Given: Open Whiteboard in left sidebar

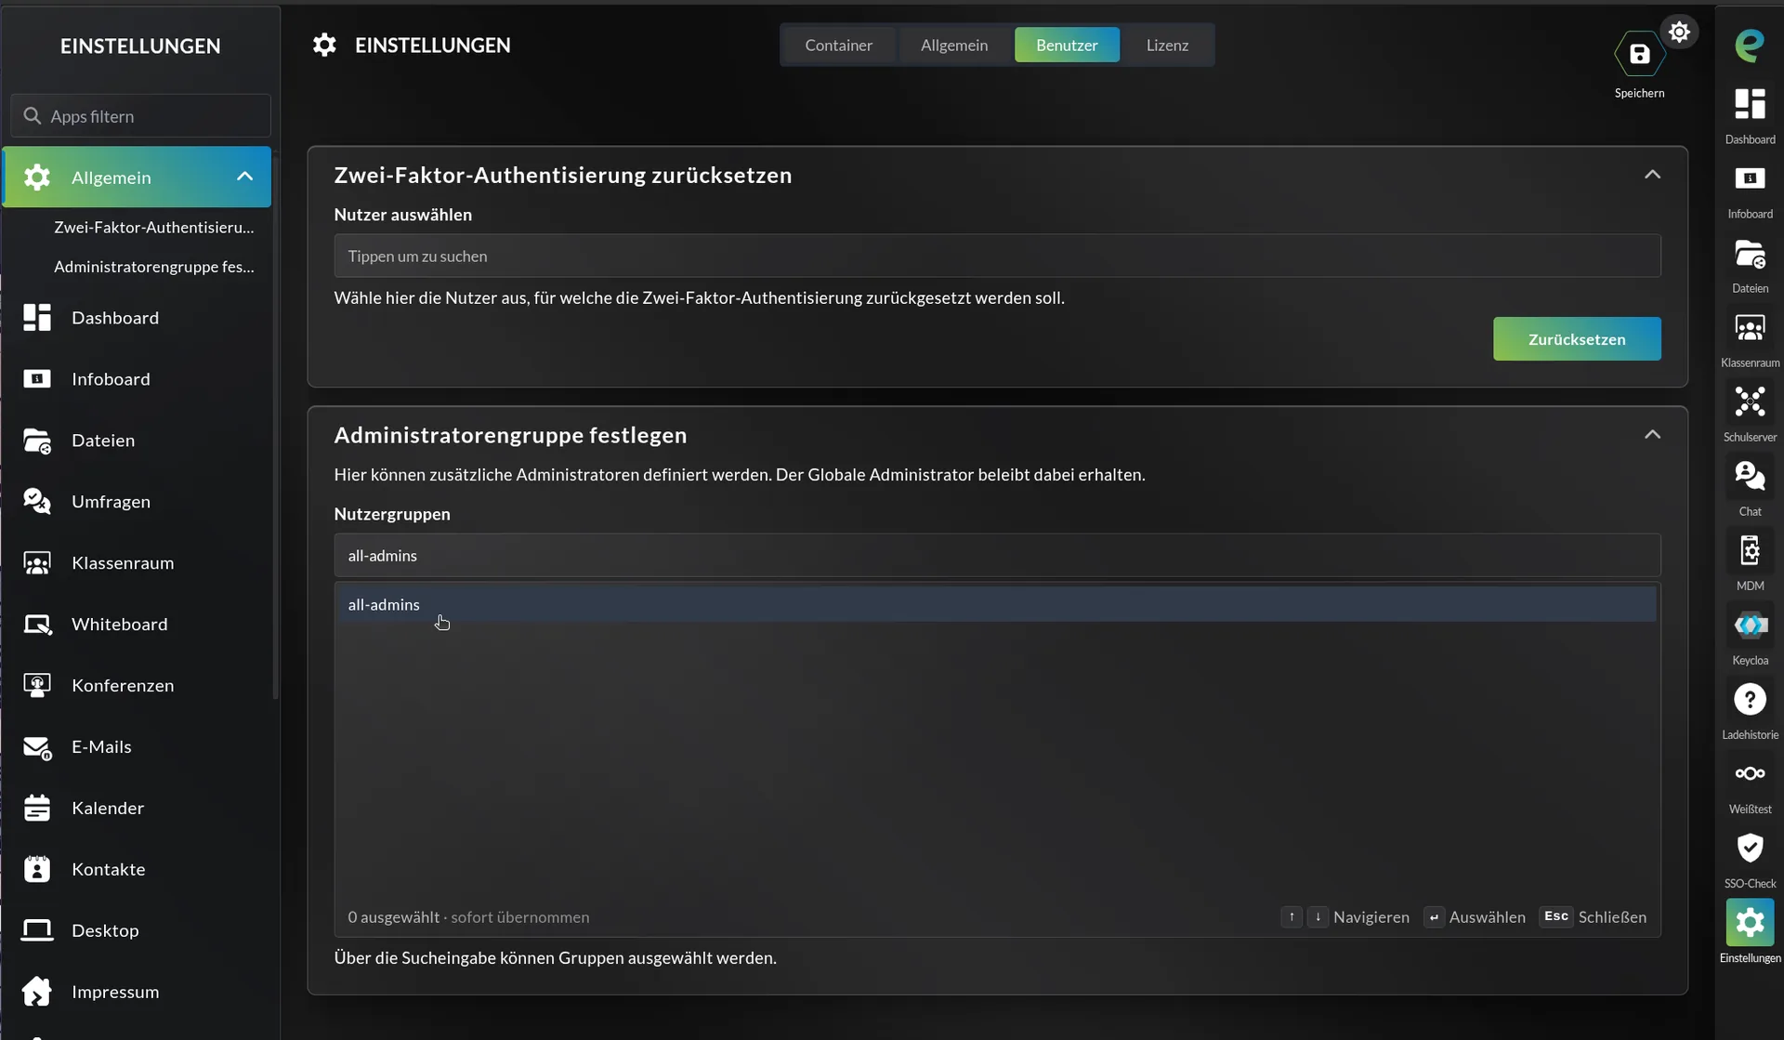Looking at the screenshot, I should (138, 625).
